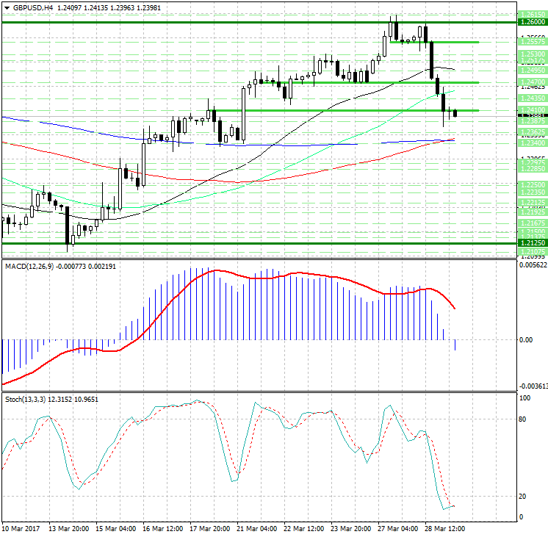Screen dimensions: 548x537
Task: Select the Stoch(13,3,3) indicator label
Action: (25, 399)
